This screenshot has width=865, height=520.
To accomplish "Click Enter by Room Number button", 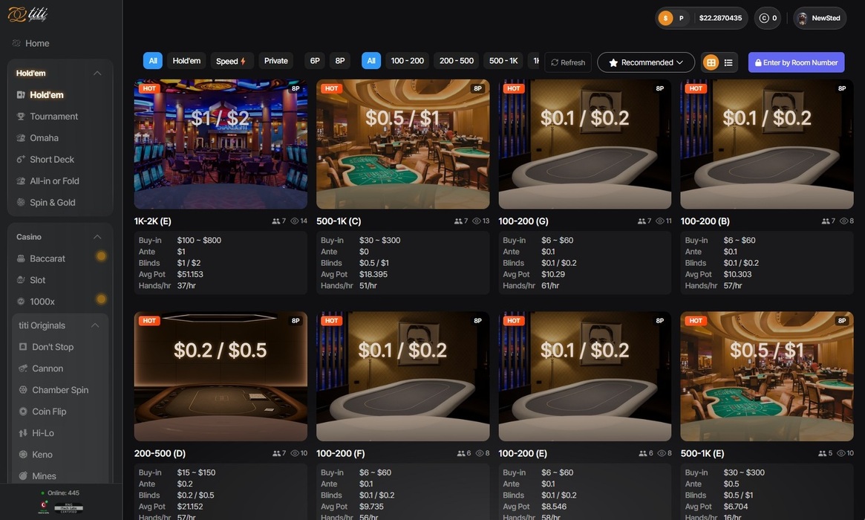I will coord(796,62).
